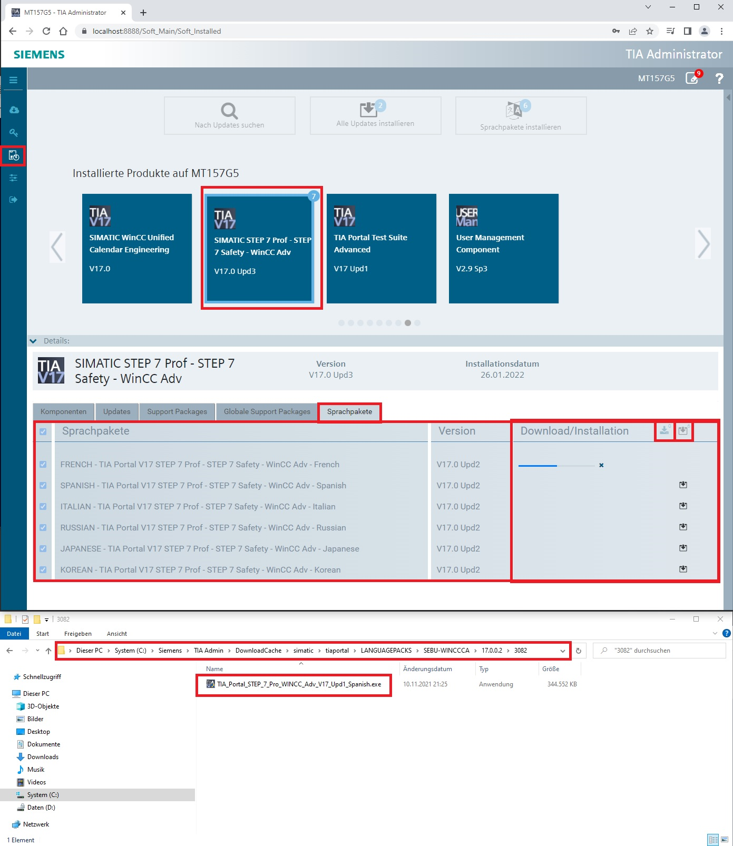Open the Freigeben ribbon tab

tap(78, 633)
